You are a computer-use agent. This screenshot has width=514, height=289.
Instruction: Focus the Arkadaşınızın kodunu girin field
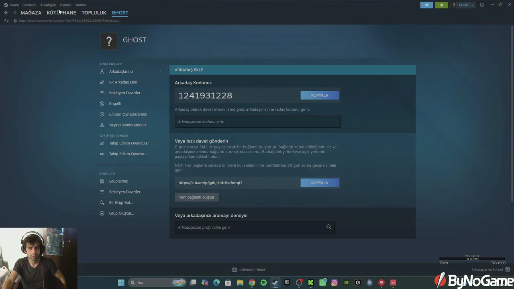click(258, 122)
